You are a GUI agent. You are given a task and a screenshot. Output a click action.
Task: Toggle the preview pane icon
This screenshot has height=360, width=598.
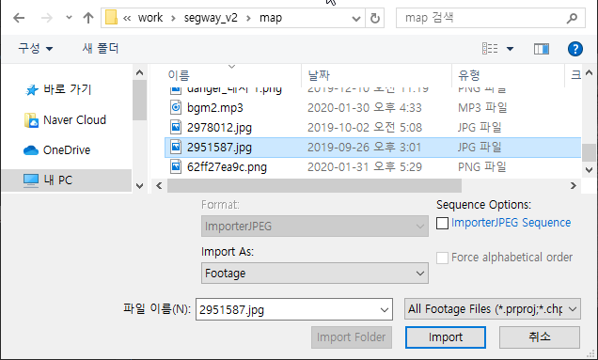pyautogui.click(x=542, y=49)
